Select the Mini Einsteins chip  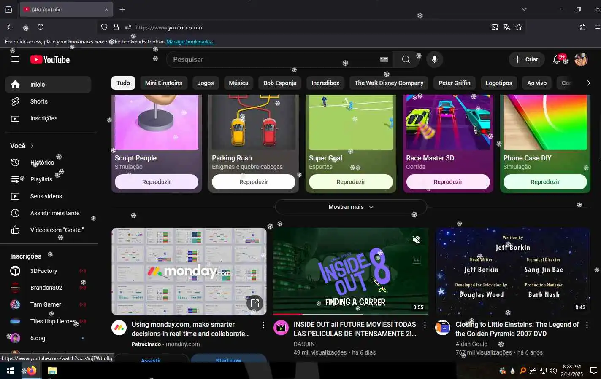click(x=164, y=83)
